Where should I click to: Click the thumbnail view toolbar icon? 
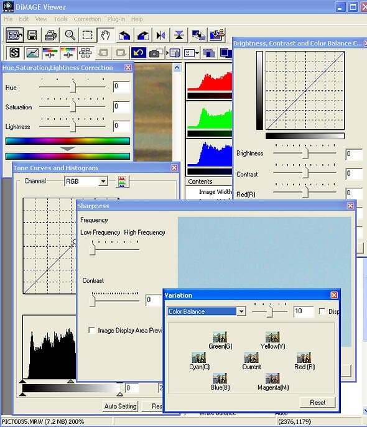tap(15, 35)
